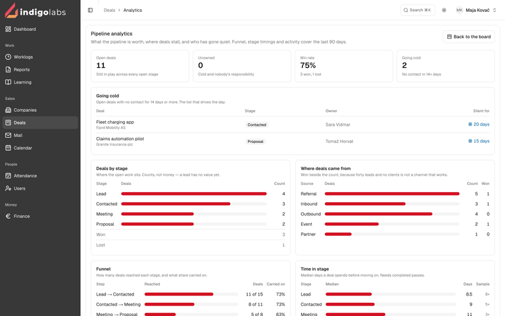Click owner name Sara Vidmar
This screenshot has width=505, height=316.
pyautogui.click(x=338, y=124)
